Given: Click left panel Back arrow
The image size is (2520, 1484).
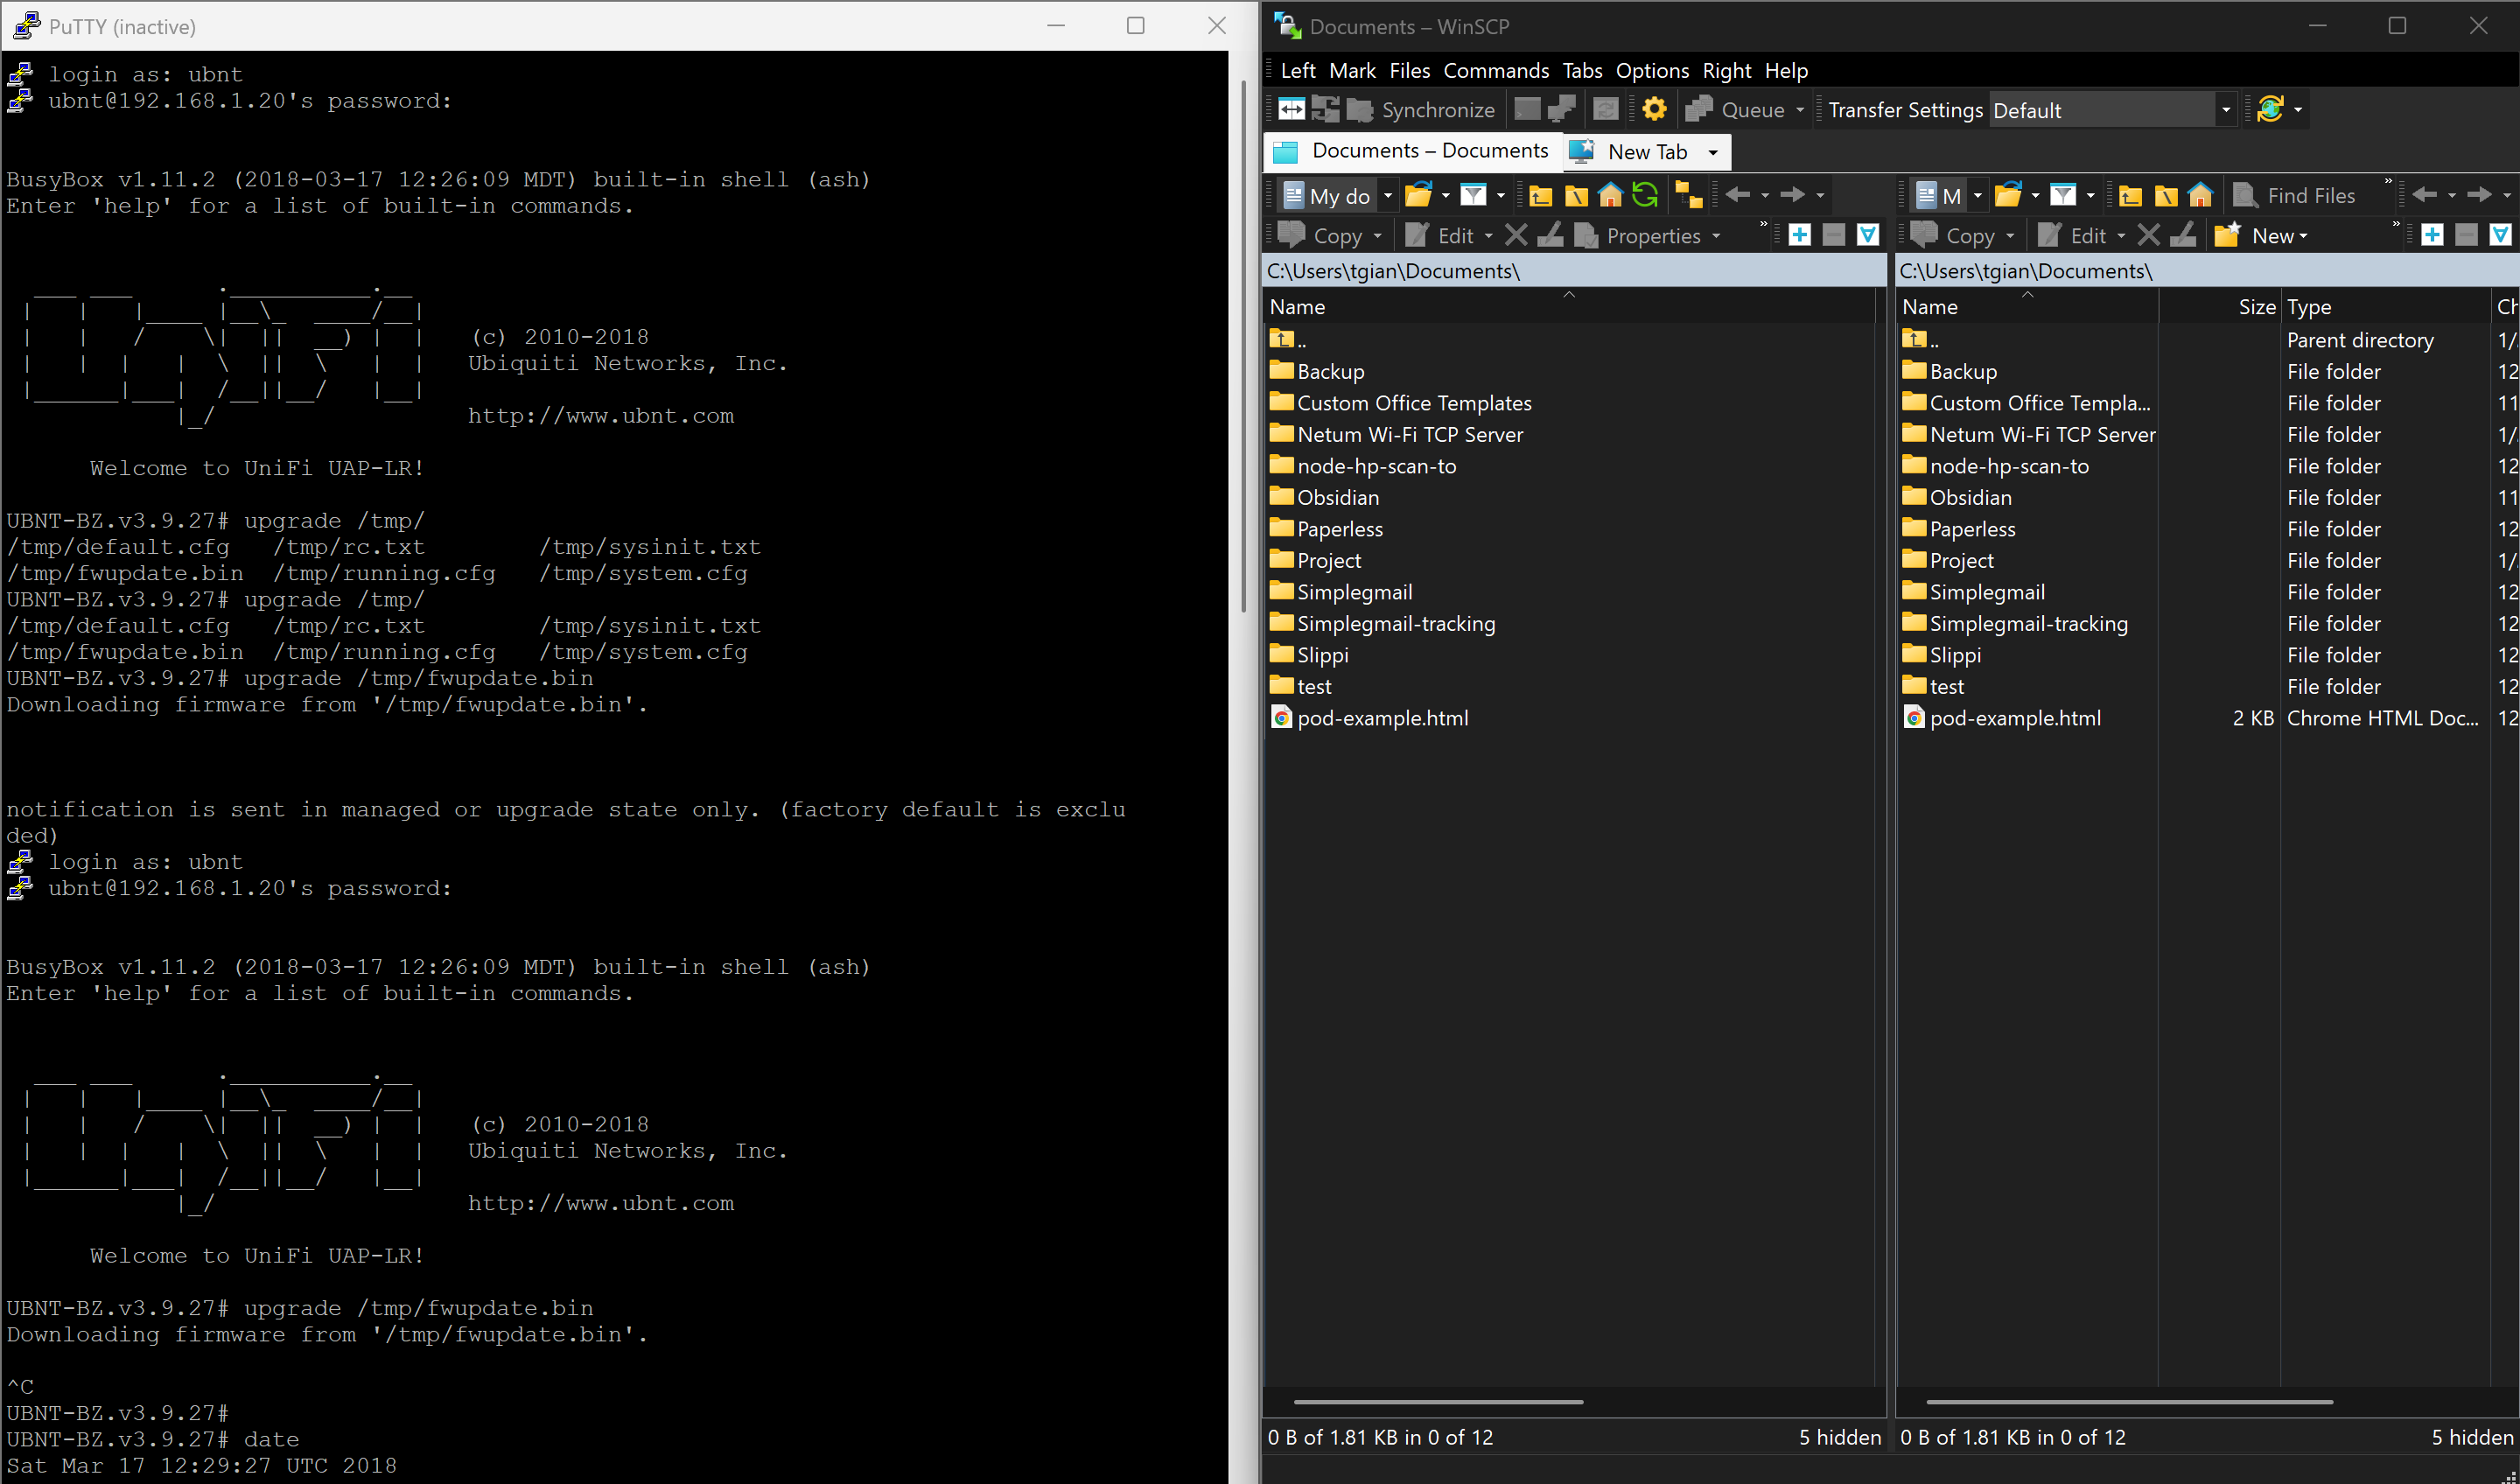Looking at the screenshot, I should click(1738, 195).
